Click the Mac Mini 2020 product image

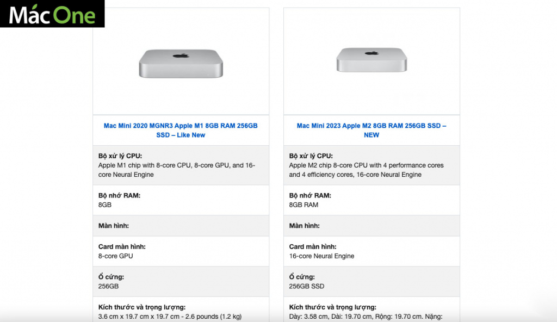181,63
